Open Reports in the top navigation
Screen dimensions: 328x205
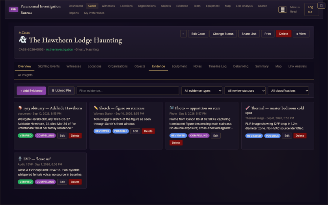74,13
